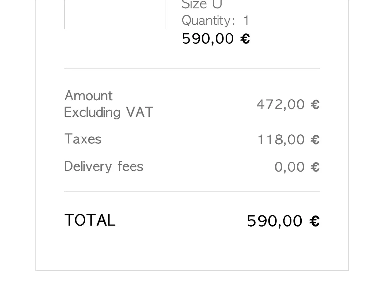The height and width of the screenshot is (288, 384).
Task: Click euro symbol beside product price
Action: [x=245, y=39]
